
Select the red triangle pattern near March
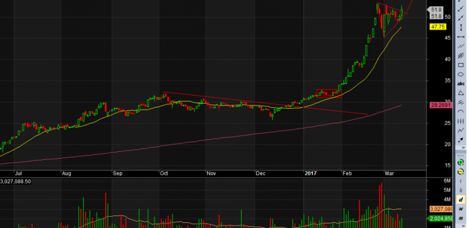click(393, 20)
